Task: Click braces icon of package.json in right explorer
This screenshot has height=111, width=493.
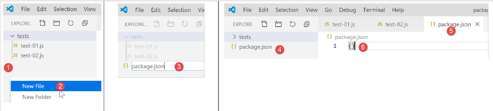Action: [234, 46]
